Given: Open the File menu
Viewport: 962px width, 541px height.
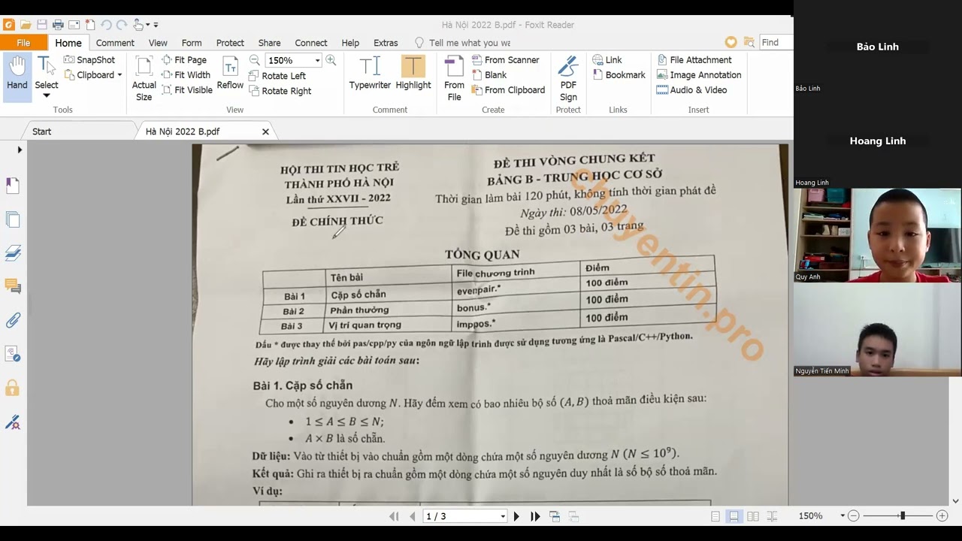Looking at the screenshot, I should 23,43.
